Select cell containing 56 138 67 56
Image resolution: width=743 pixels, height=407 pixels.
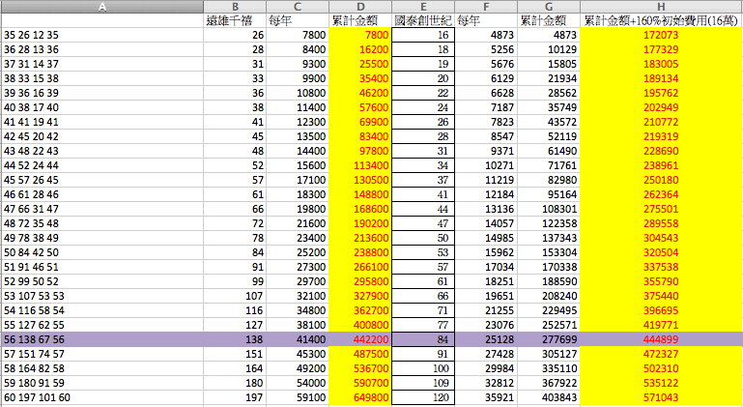[101, 339]
